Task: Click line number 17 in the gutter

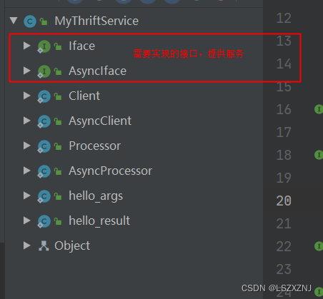Action: click(284, 132)
